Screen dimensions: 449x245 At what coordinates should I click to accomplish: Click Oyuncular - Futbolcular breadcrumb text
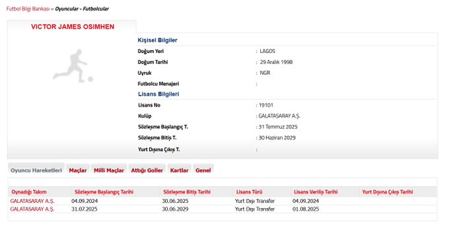pos(82,9)
